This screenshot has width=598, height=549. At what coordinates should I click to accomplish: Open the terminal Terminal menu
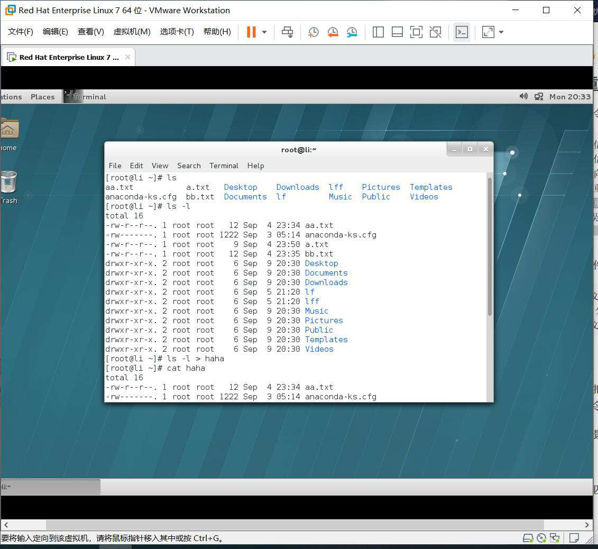pyautogui.click(x=224, y=166)
